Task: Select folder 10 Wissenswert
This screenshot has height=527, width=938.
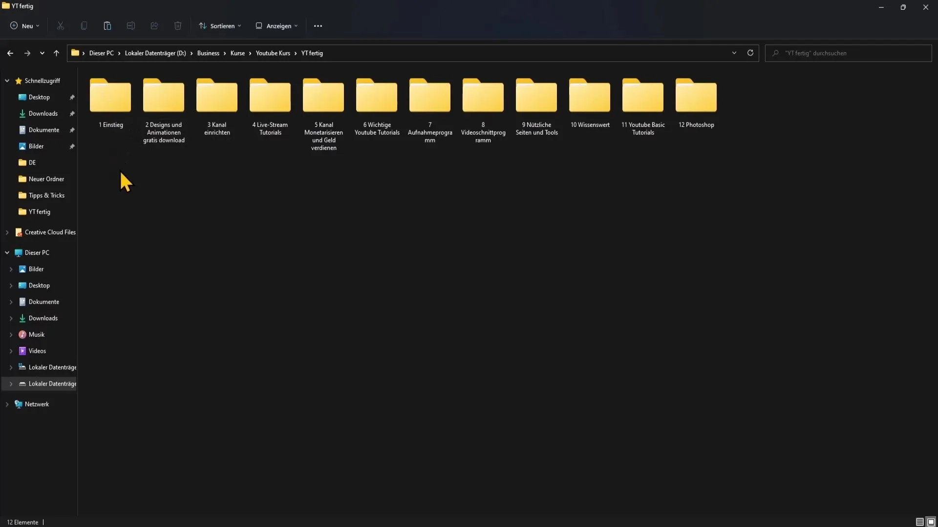Action: 590,103
